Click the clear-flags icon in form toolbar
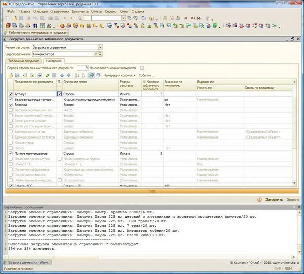This screenshot has height=274, width=304. coord(98,75)
